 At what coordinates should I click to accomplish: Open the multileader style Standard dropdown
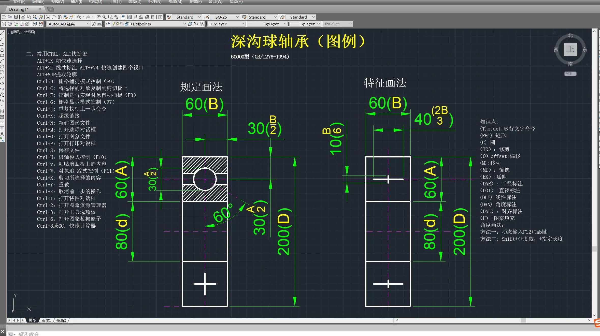tap(313, 17)
